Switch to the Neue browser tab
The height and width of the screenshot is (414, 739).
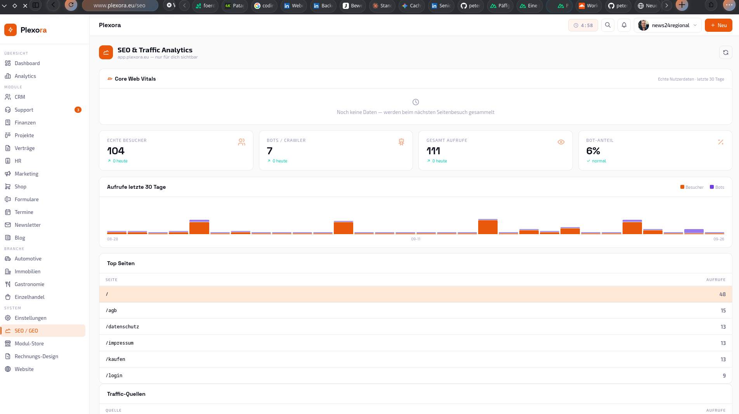pyautogui.click(x=648, y=5)
